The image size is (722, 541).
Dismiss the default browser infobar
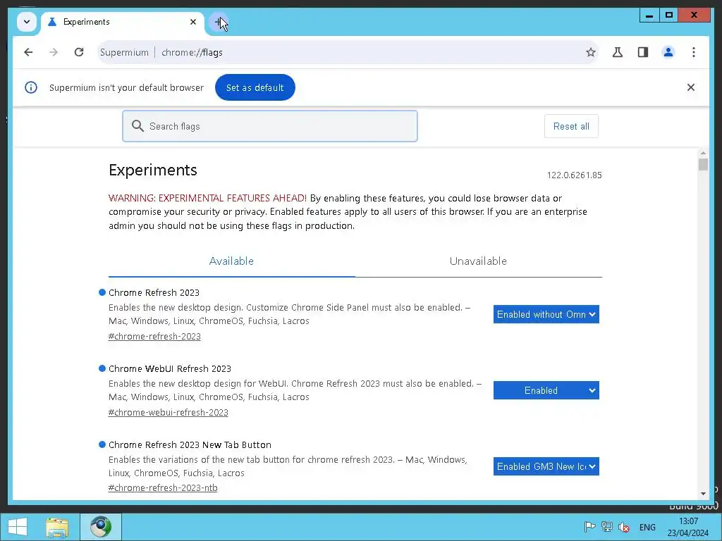(691, 87)
